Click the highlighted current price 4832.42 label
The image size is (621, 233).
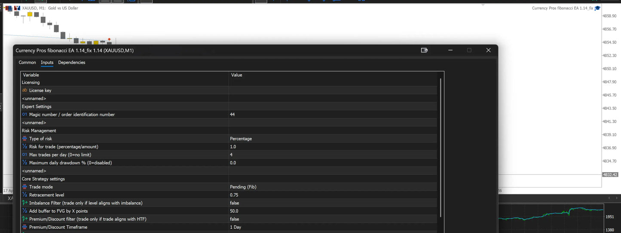point(610,175)
